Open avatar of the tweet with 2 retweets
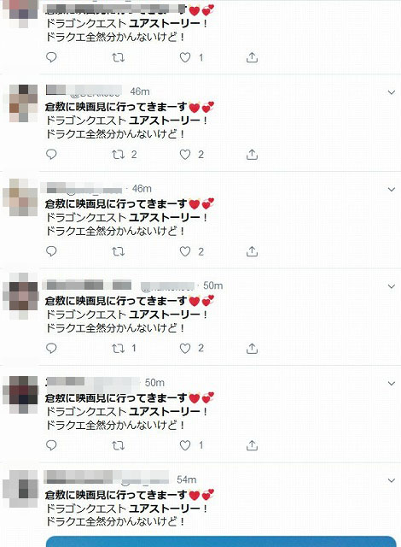The height and width of the screenshot is (547, 401). (x=20, y=103)
